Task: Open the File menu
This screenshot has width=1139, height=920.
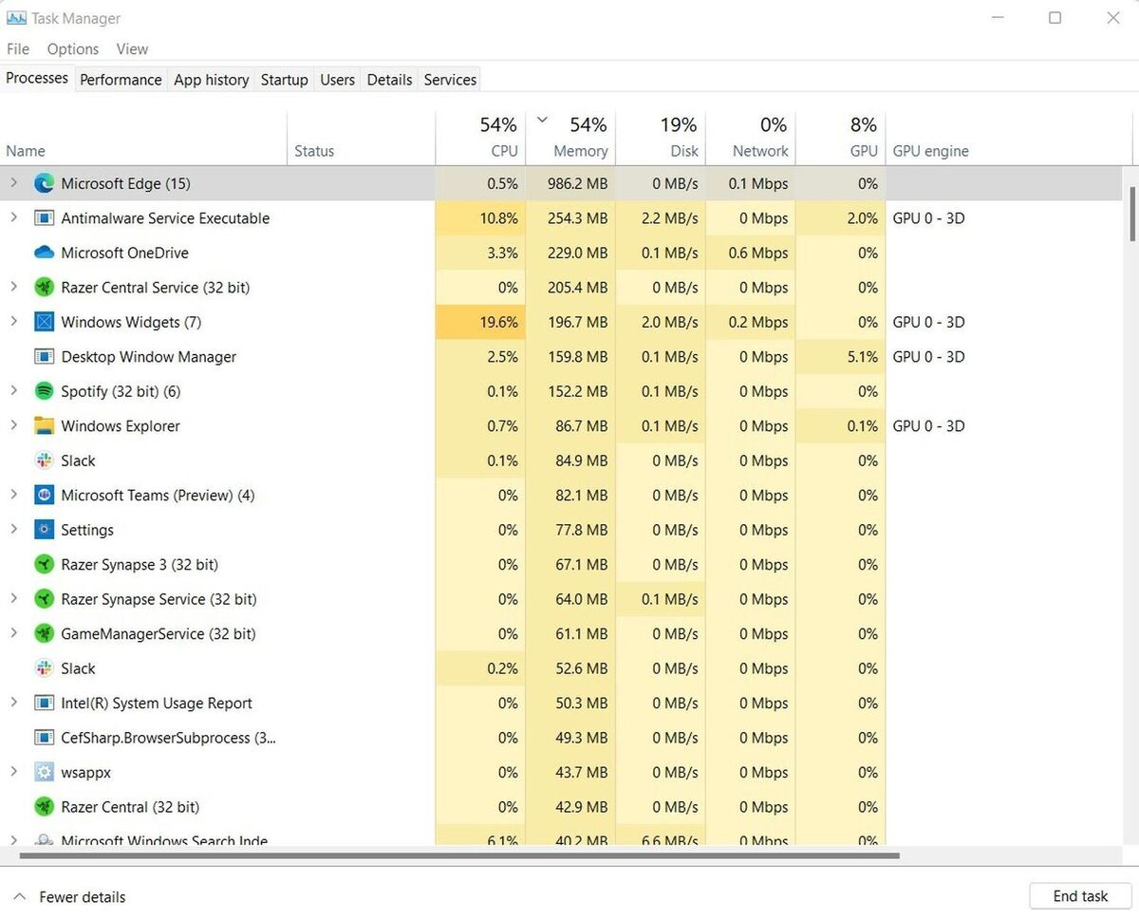Action: tap(18, 49)
